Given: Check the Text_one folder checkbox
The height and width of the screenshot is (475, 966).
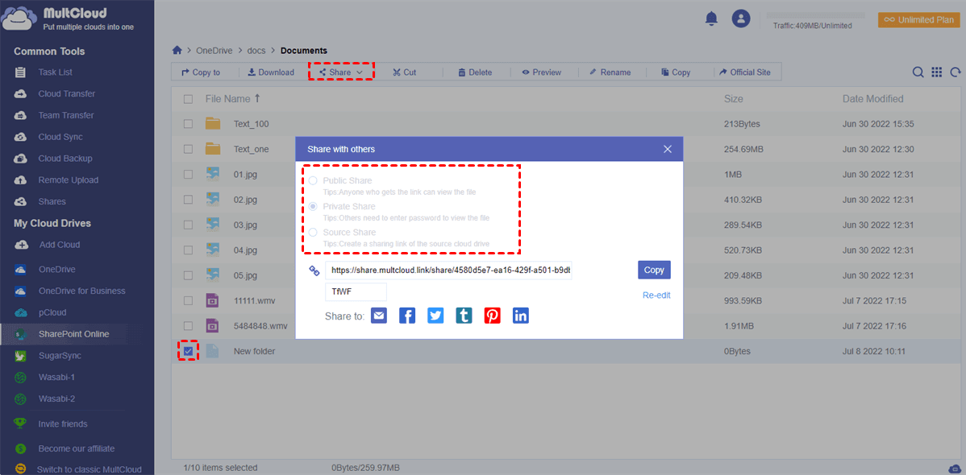Looking at the screenshot, I should (189, 150).
